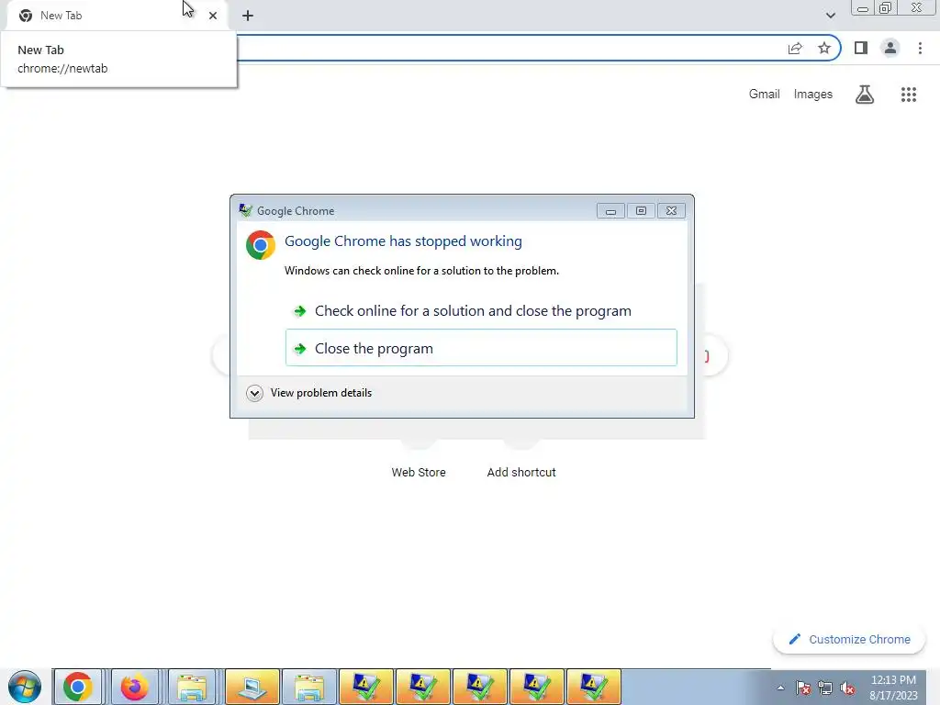Image resolution: width=940 pixels, height=705 pixels.
Task: Click the address bar
Action: tap(509, 48)
